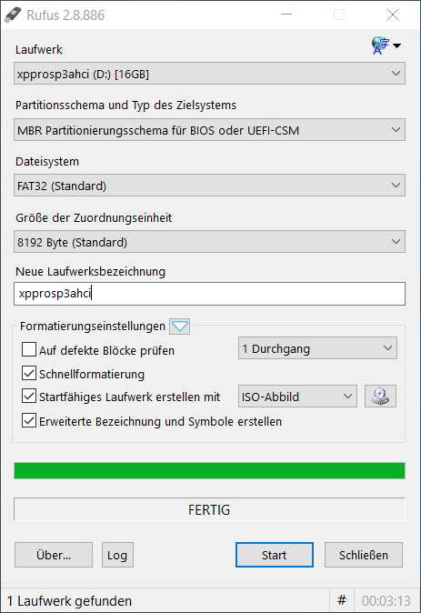Open the Zuordnungseinheit 8192 Byte dropdown
The image size is (421, 613).
(209, 242)
